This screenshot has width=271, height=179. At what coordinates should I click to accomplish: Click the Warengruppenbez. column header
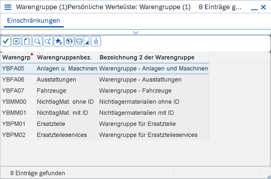click(67, 57)
